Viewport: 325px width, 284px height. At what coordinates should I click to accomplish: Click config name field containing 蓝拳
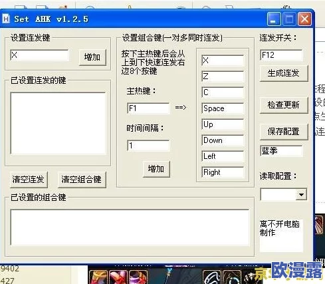281,151
